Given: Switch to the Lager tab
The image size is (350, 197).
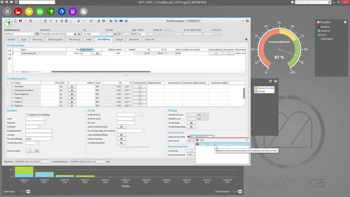Looking at the screenshot, I should [x=24, y=39].
